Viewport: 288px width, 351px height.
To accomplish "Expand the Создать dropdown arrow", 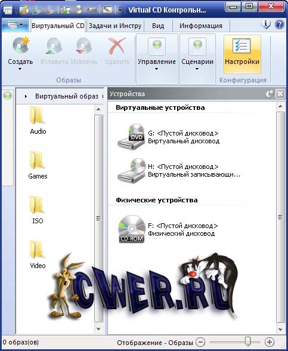I will [x=20, y=69].
